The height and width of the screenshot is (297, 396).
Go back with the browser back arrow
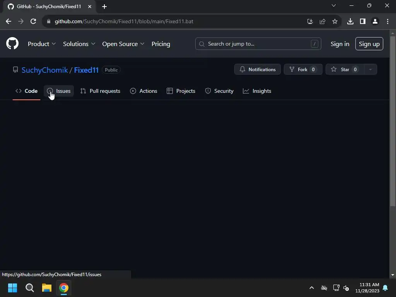click(x=9, y=22)
